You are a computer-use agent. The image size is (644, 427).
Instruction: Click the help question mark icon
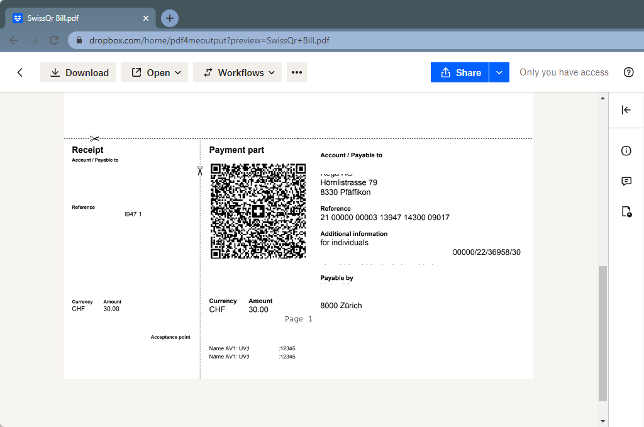point(628,72)
